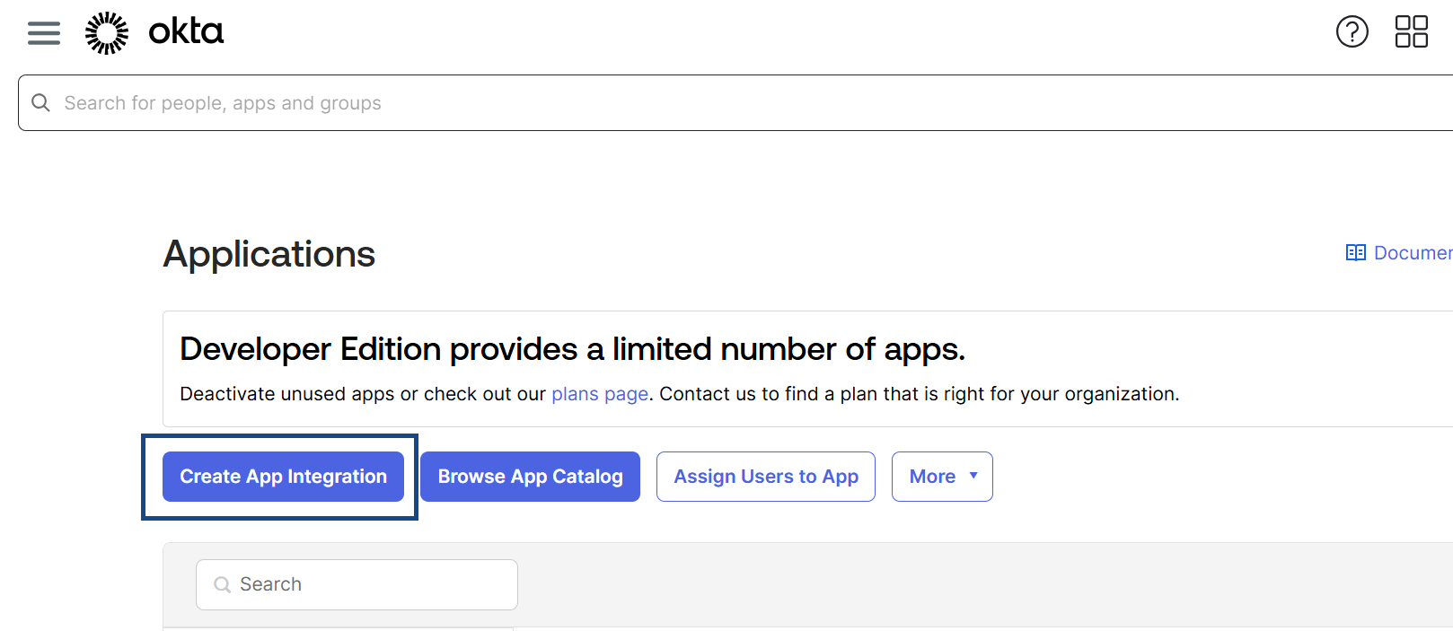Follow the plans page link
Viewport: 1453px width, 631px height.
600,394
